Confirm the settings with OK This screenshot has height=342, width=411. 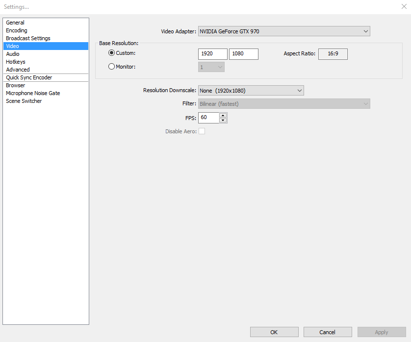pyautogui.click(x=274, y=332)
